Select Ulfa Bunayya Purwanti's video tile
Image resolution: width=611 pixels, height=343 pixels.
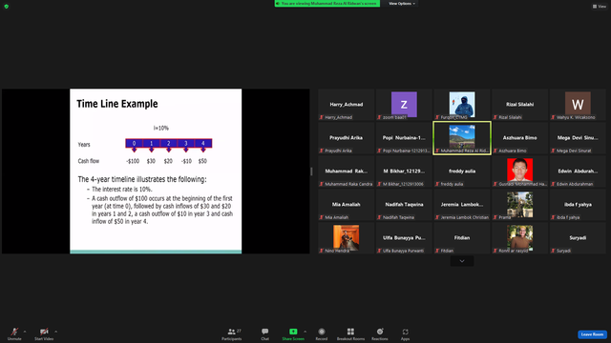pyautogui.click(x=404, y=238)
